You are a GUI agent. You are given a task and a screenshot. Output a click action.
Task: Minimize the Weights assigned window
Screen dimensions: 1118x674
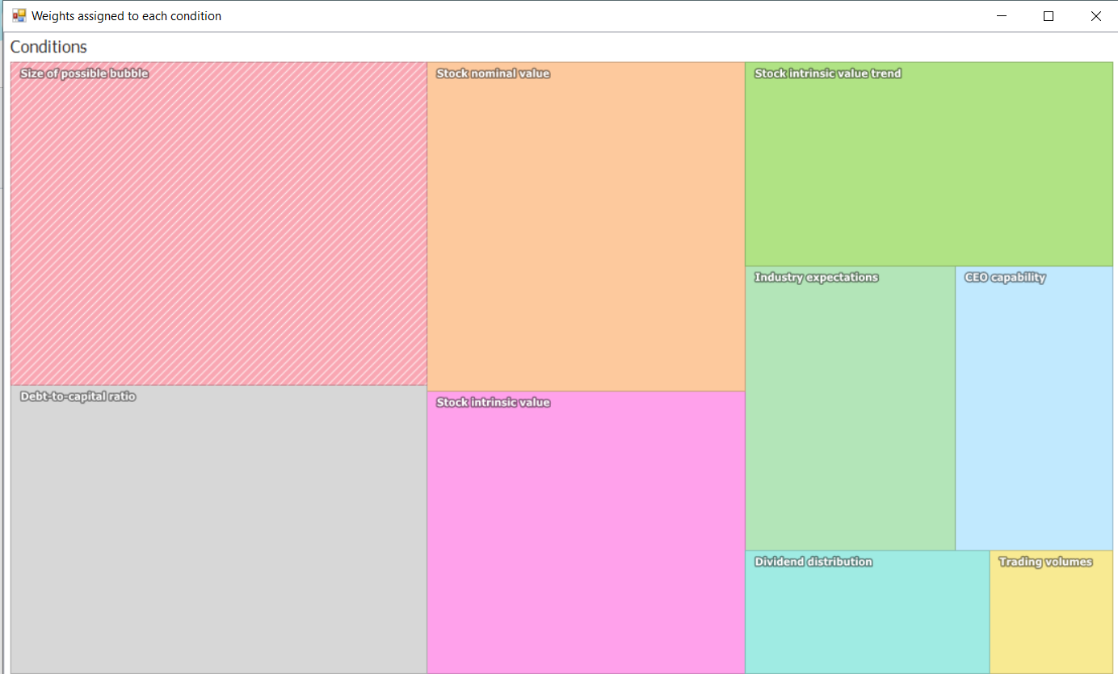pos(1002,16)
